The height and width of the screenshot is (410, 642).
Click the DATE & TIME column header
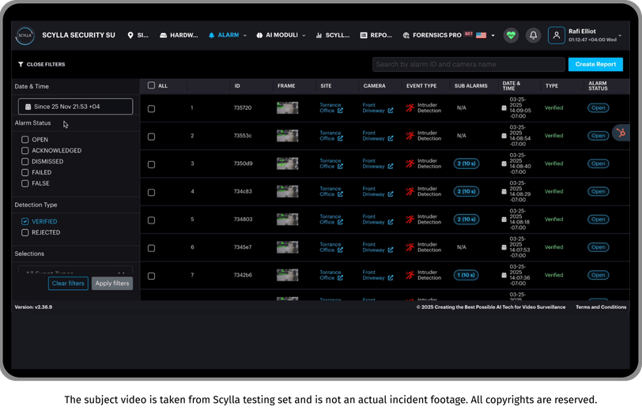point(512,86)
